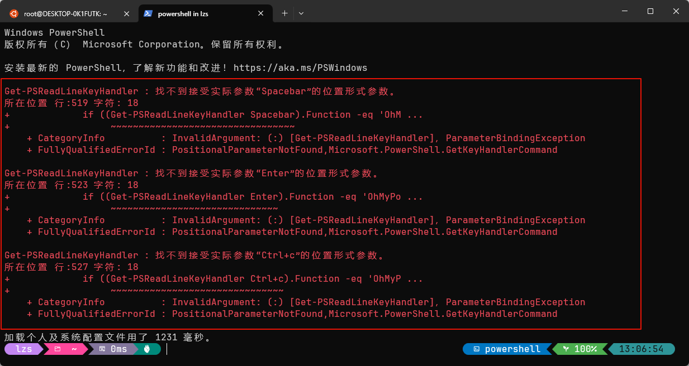Select the "powershell in lzs" tab
689x366 pixels.
(205, 13)
